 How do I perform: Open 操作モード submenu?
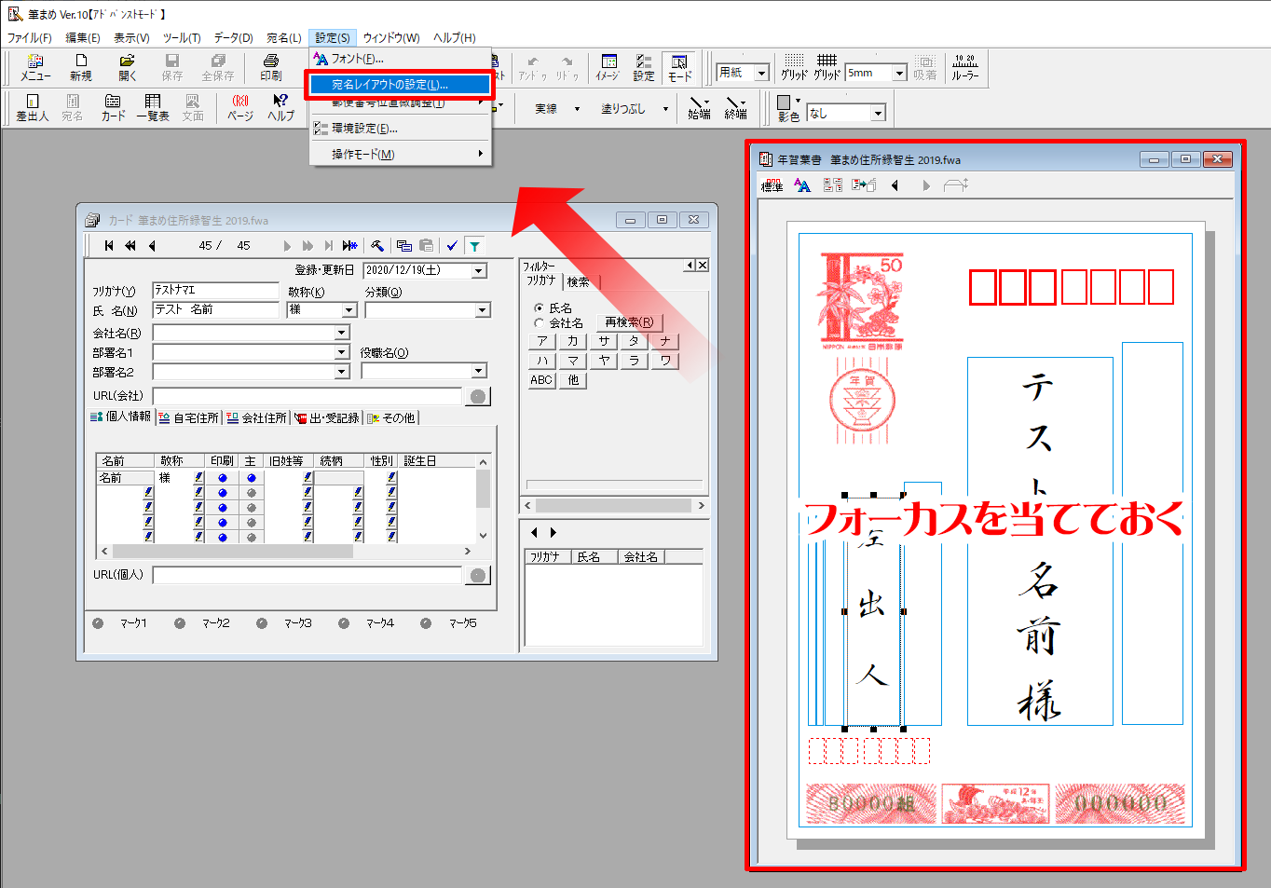(399, 154)
